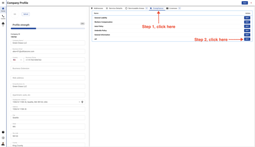Edit the General Information row
Image resolution: width=255 pixels, height=147 pixels.
click(247, 35)
